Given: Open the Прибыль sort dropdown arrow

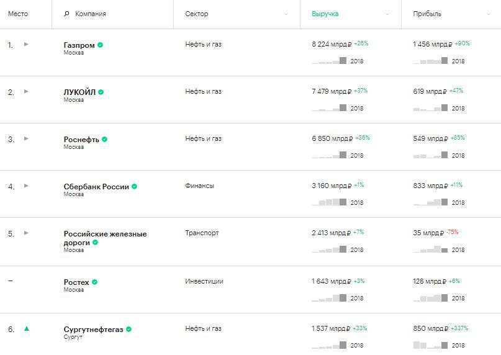Looking at the screenshot, I should click(x=489, y=14).
